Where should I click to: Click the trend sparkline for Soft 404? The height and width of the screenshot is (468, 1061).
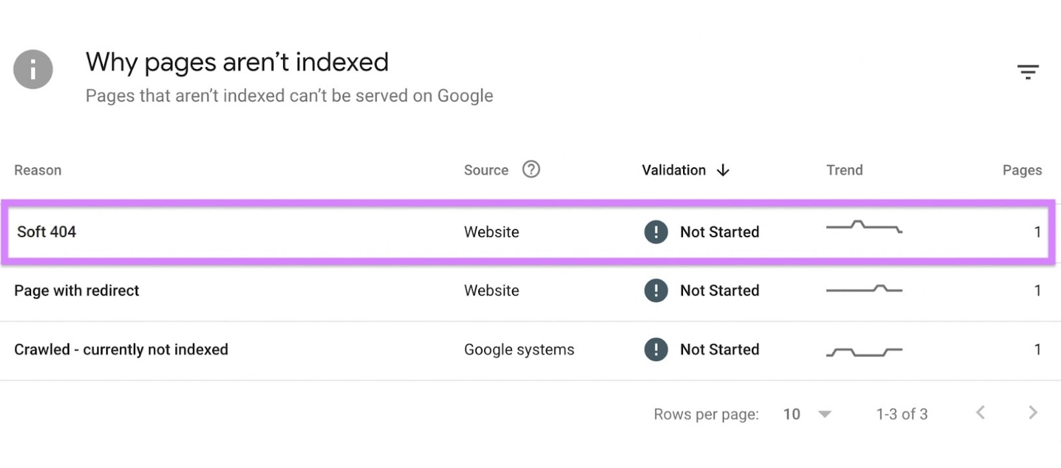[863, 231]
